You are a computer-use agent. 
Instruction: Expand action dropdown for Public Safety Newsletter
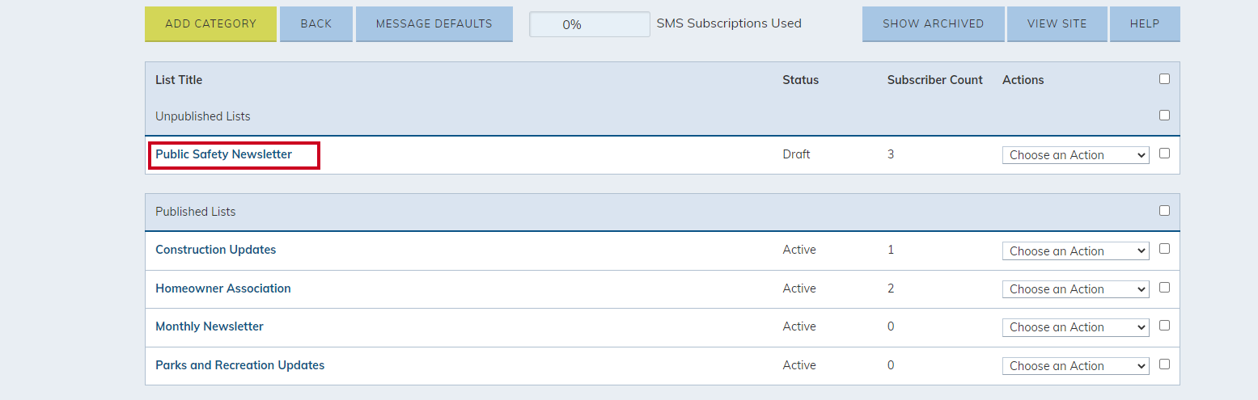pyautogui.click(x=1075, y=155)
